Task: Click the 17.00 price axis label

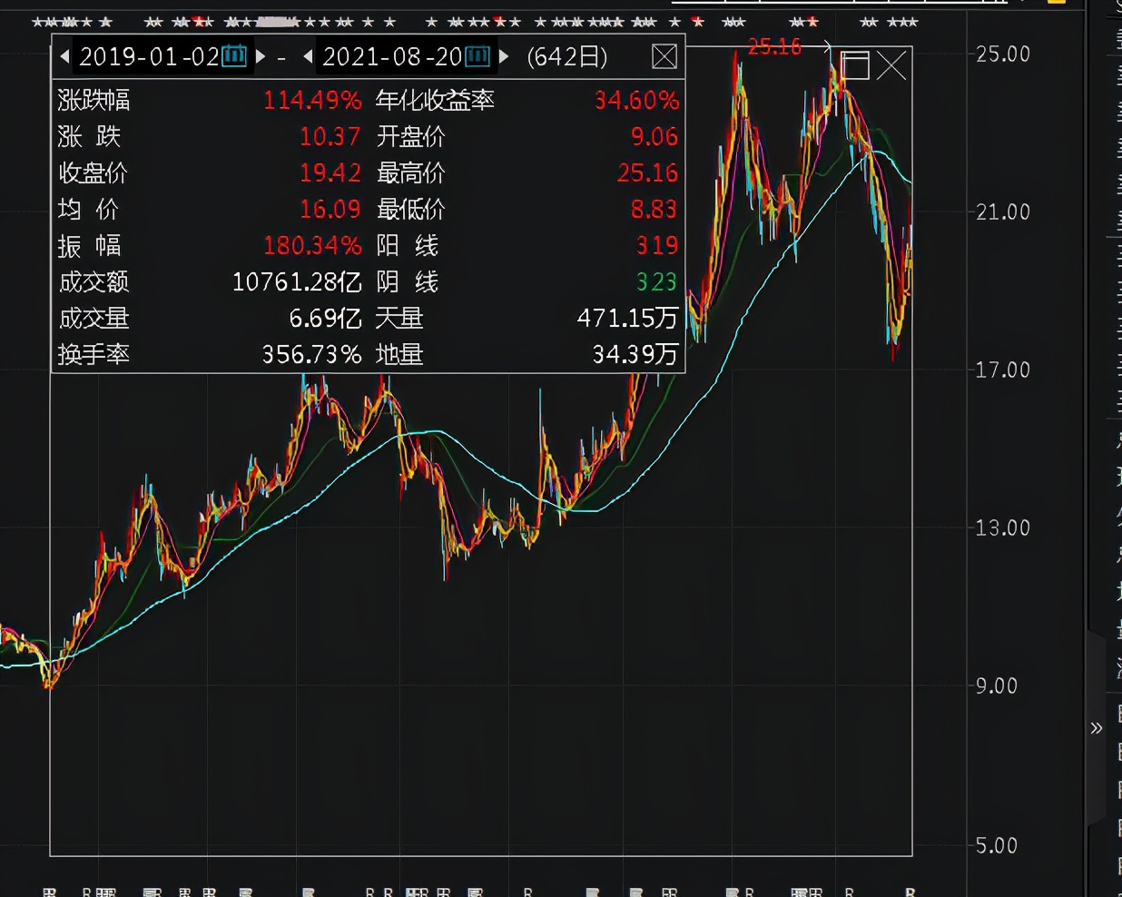Action: [1002, 370]
